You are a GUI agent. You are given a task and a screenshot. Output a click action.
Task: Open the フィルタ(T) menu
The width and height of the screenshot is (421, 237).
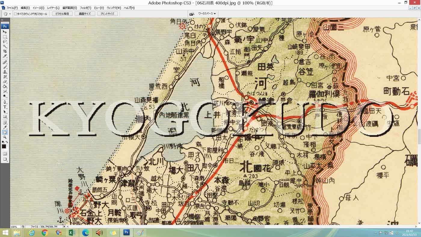click(x=85, y=8)
